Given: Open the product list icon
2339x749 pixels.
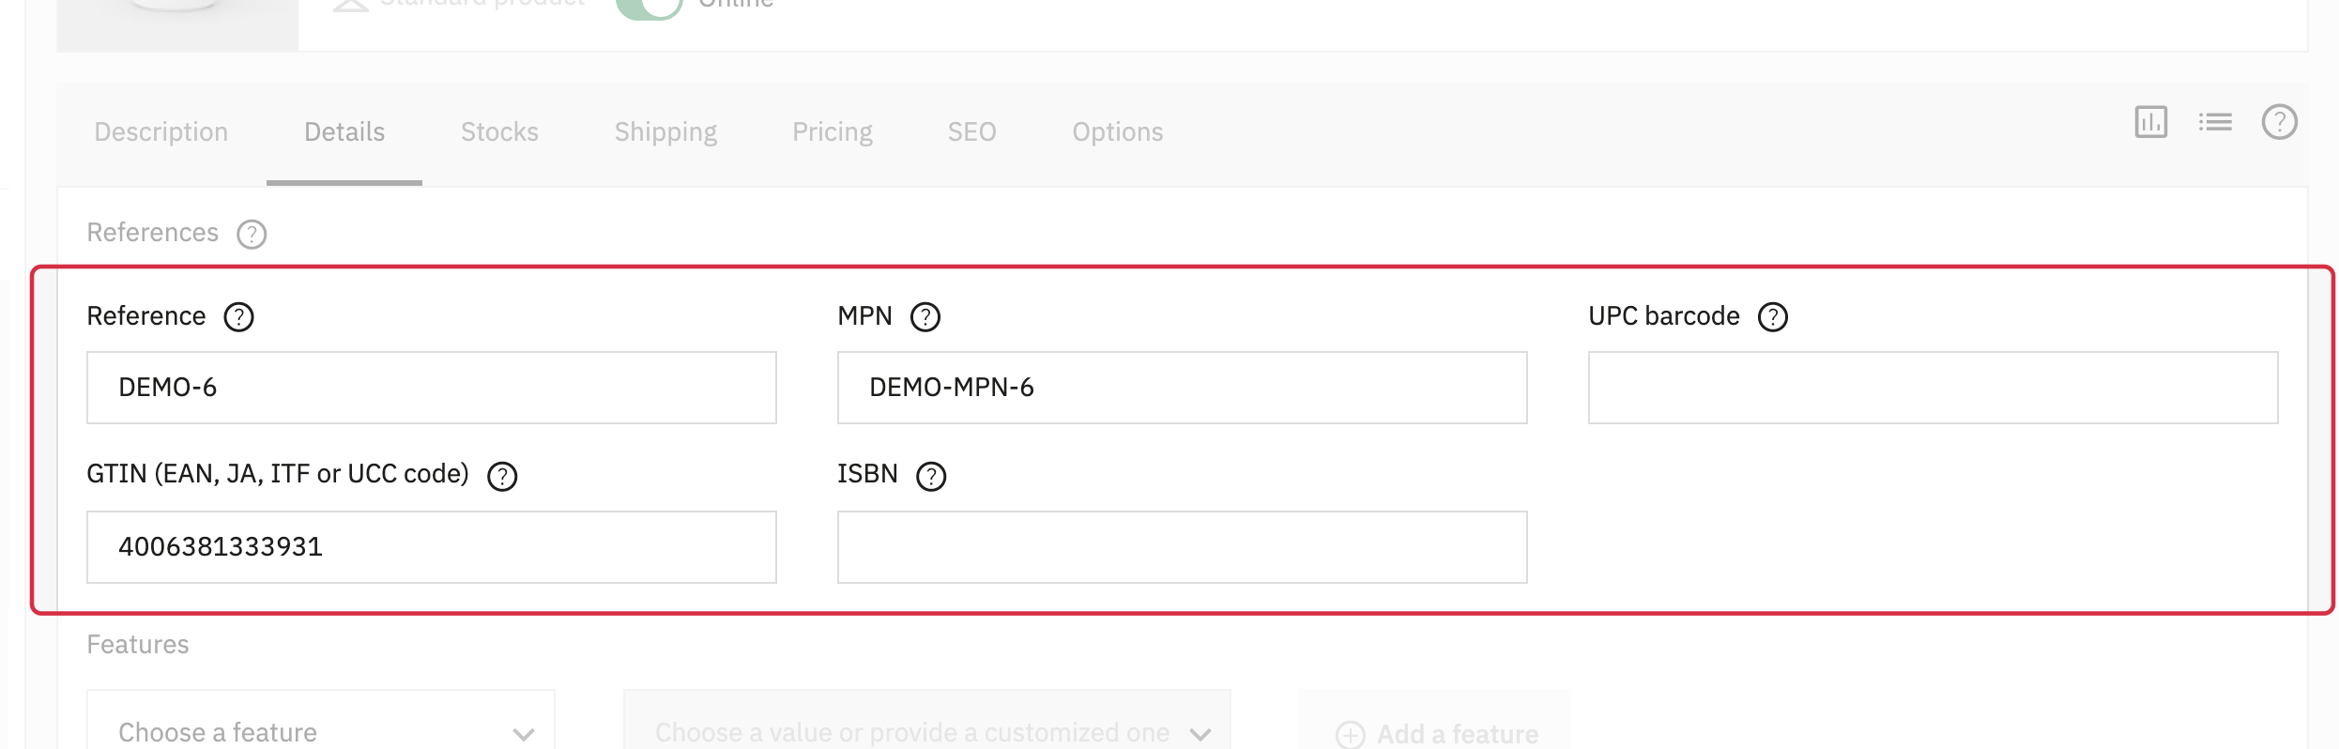Looking at the screenshot, I should pyautogui.click(x=2215, y=122).
